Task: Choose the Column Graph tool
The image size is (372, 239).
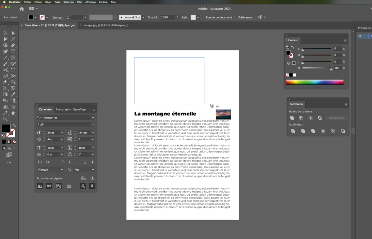Action: [x=5, y=107]
